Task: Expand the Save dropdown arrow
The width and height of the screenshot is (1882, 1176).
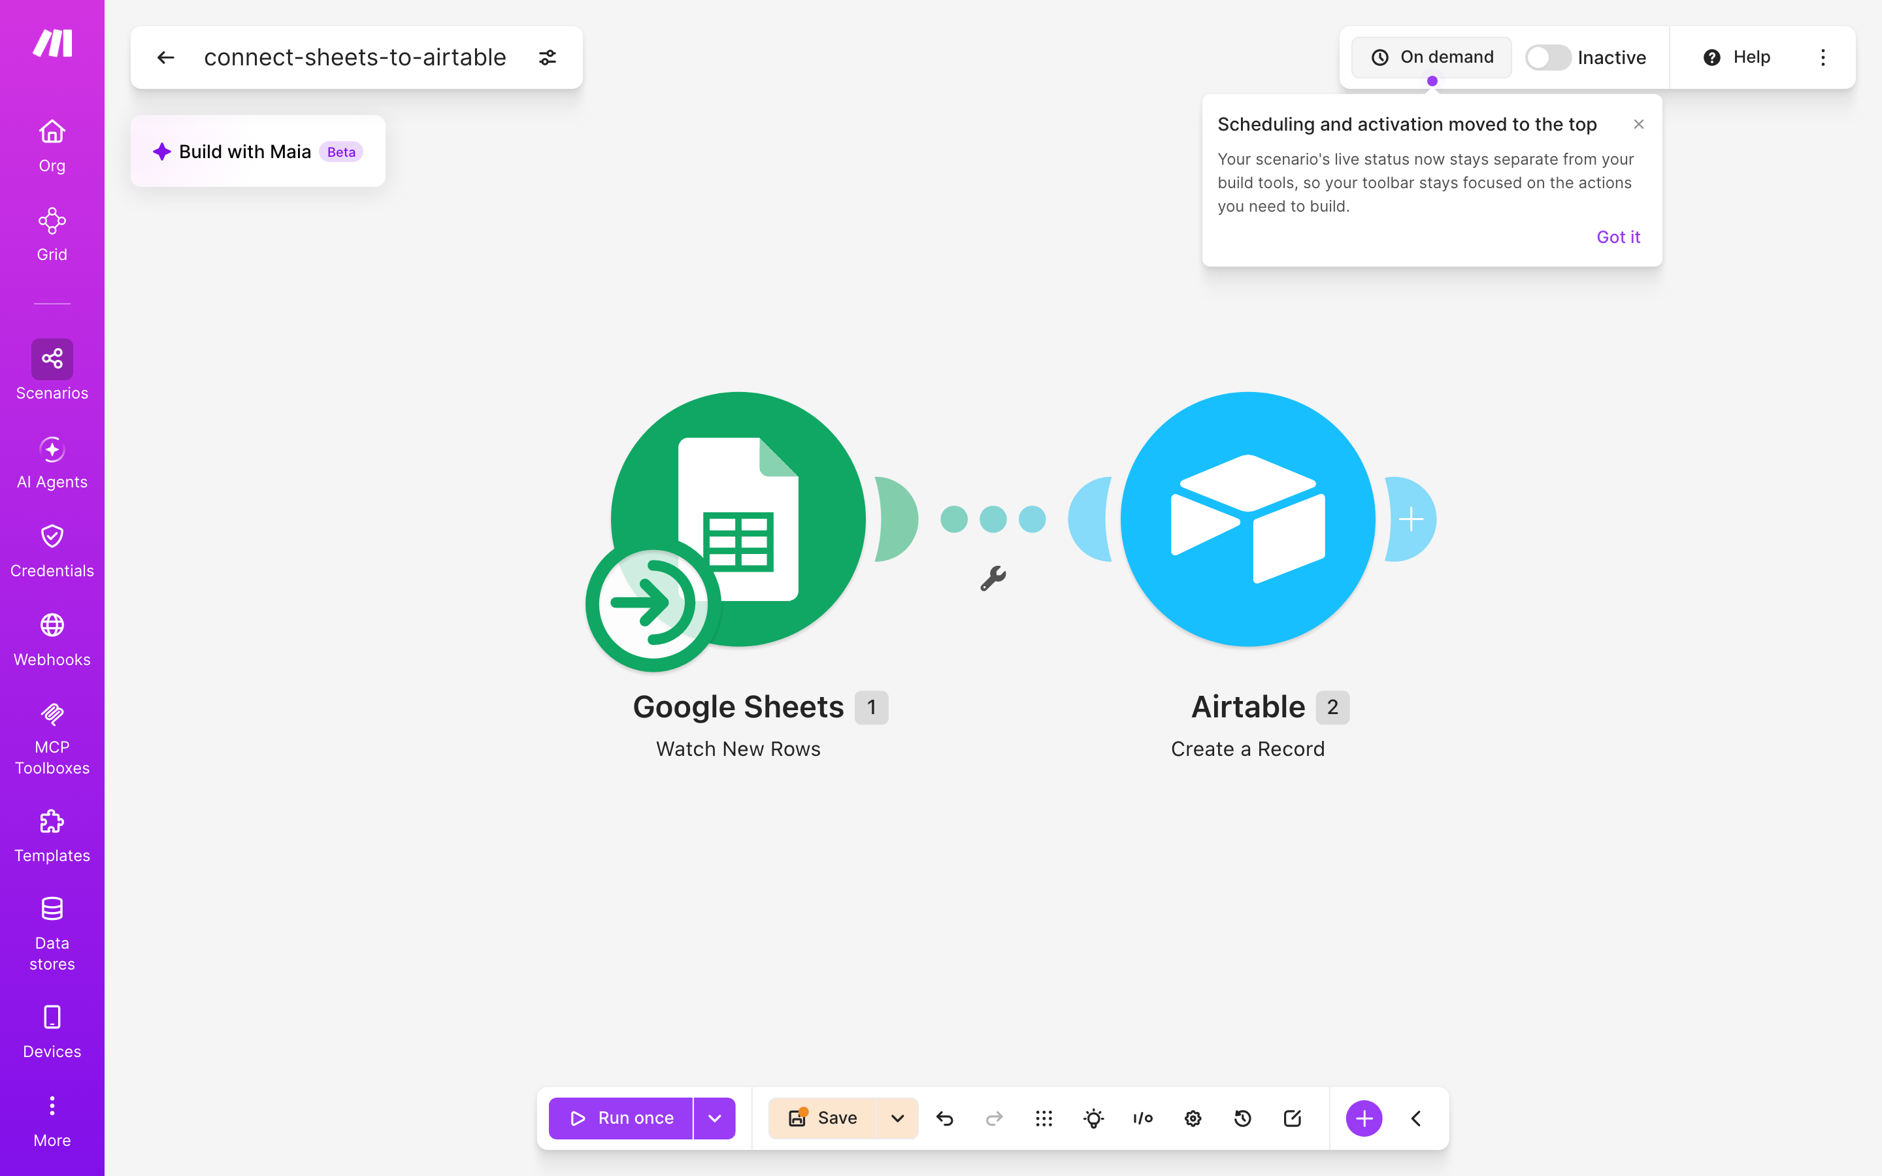Action: [897, 1119]
